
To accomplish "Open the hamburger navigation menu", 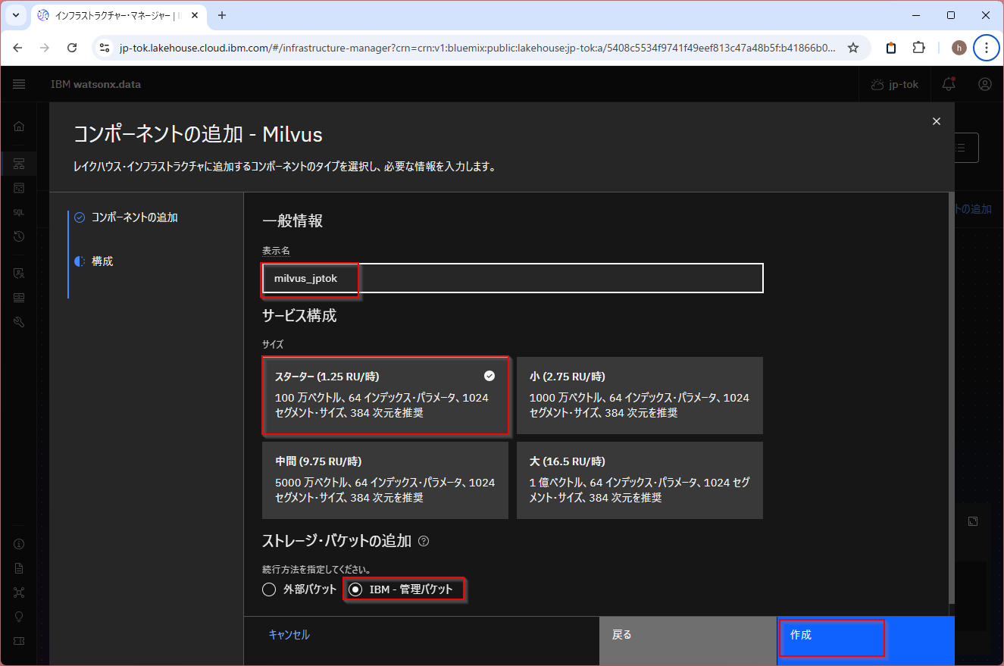I will click(x=19, y=84).
